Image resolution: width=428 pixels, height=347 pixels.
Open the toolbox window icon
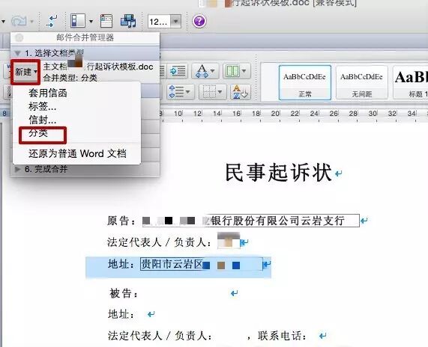pyautogui.click(x=106, y=21)
